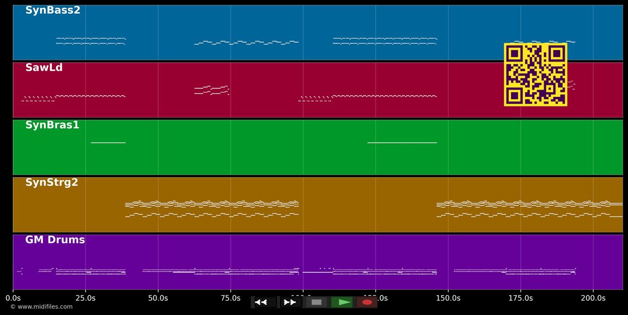Click the 175.0s time axis label
The image size is (628, 315).
(521, 298)
